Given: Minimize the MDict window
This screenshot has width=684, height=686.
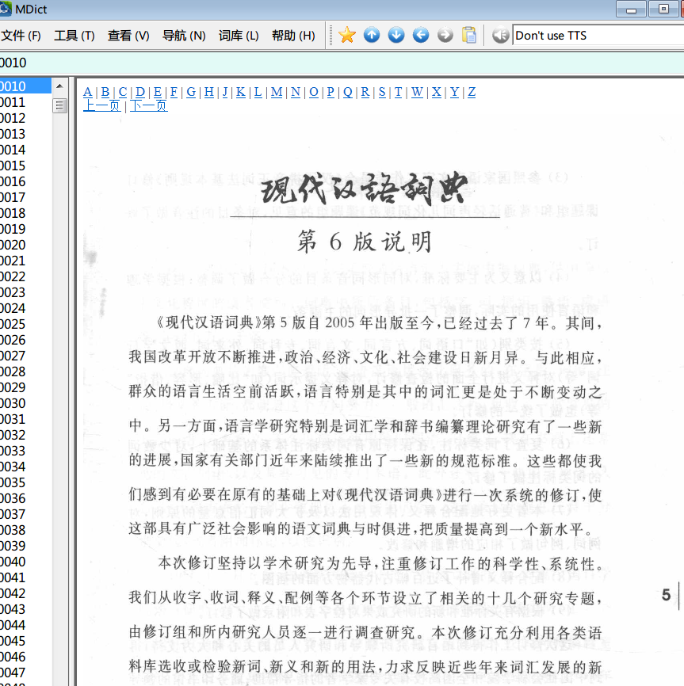Looking at the screenshot, I should pyautogui.click(x=632, y=10).
